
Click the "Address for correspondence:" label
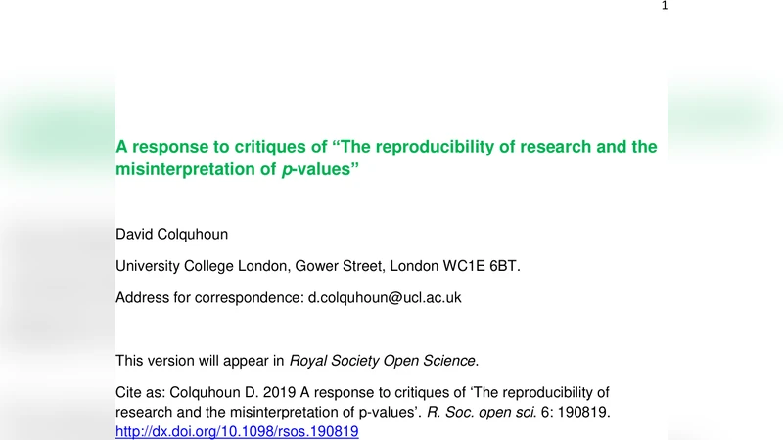(x=209, y=297)
